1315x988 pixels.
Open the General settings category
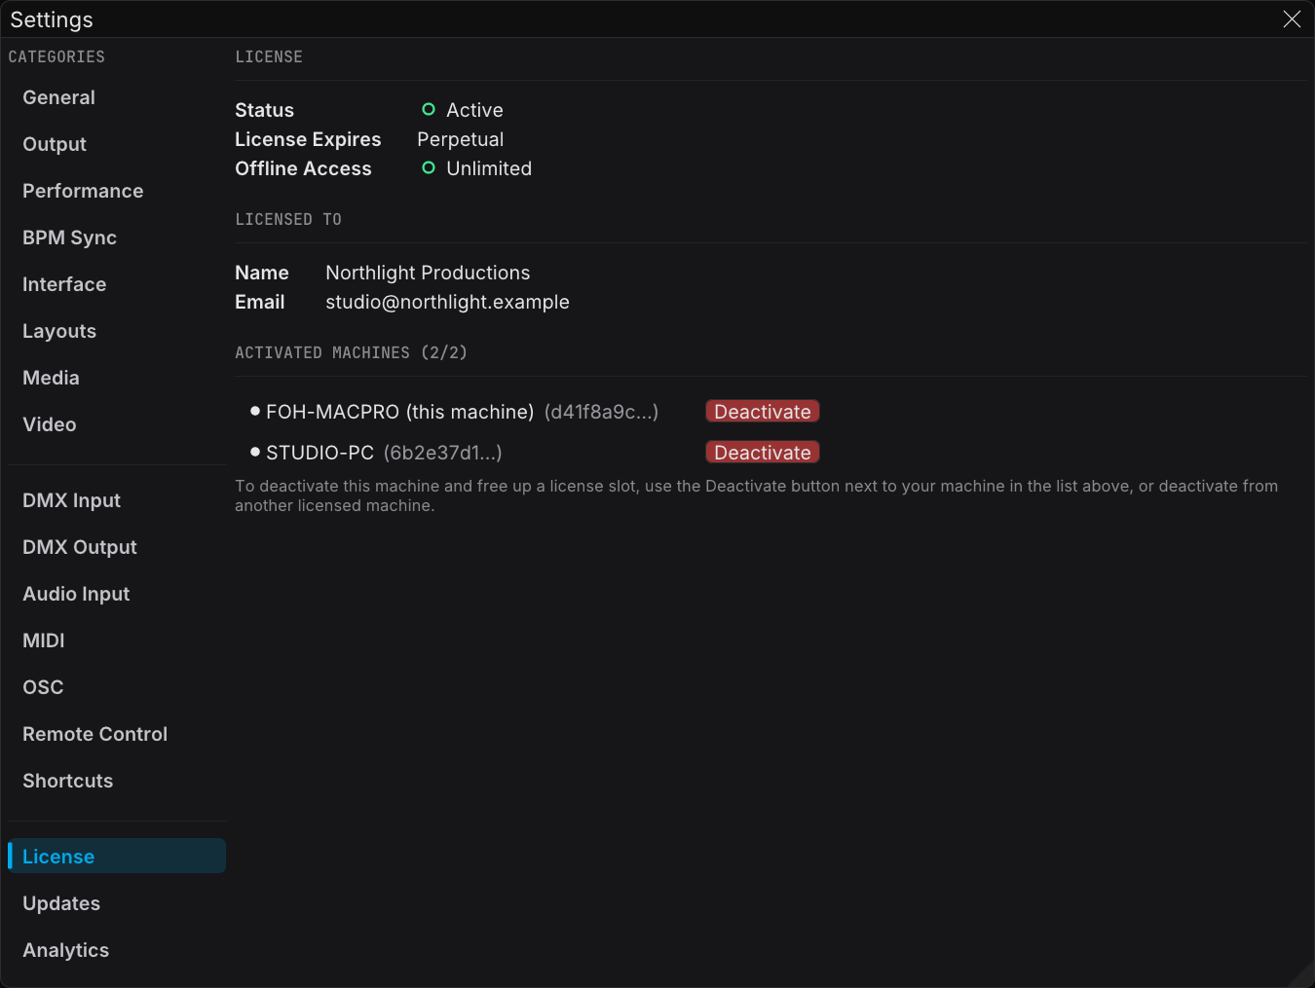[117, 97]
